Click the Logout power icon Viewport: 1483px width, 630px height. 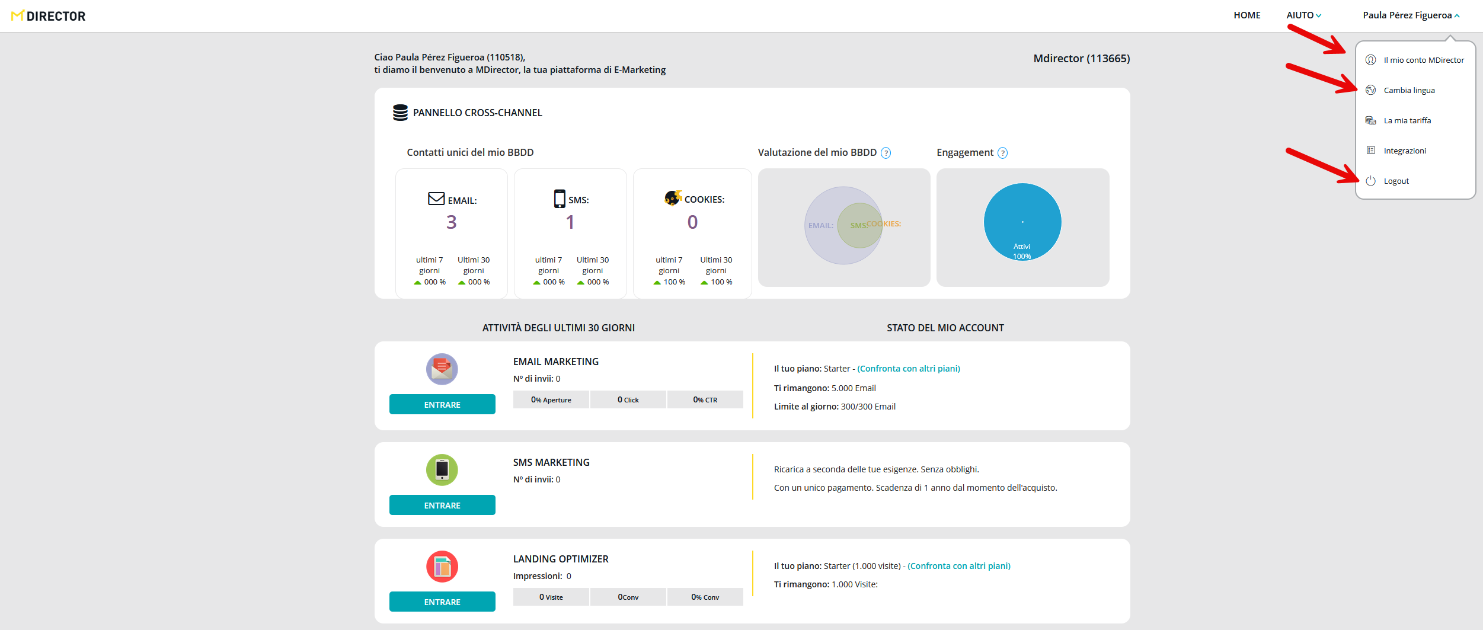pyautogui.click(x=1370, y=181)
